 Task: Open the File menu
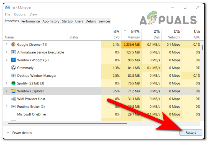click(7, 14)
